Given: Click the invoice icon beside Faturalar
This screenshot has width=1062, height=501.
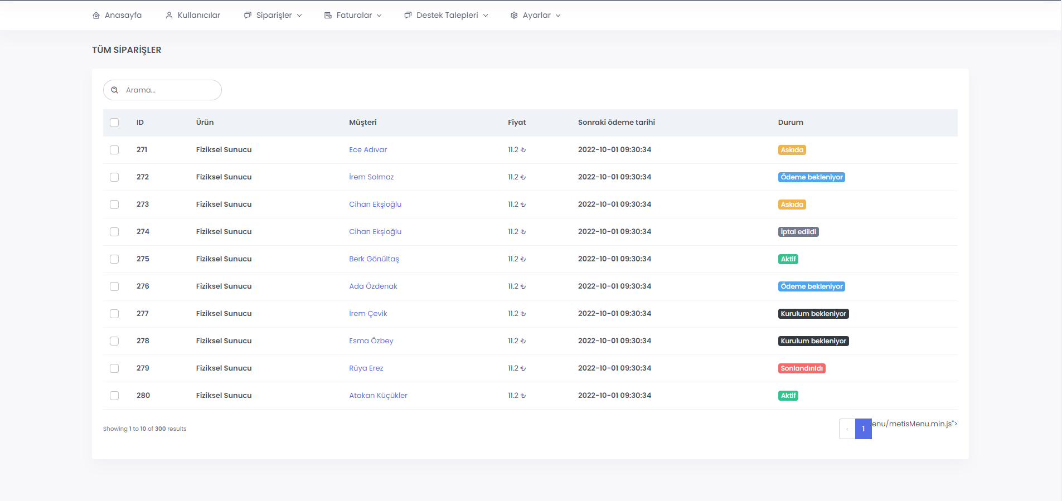Looking at the screenshot, I should point(328,16).
